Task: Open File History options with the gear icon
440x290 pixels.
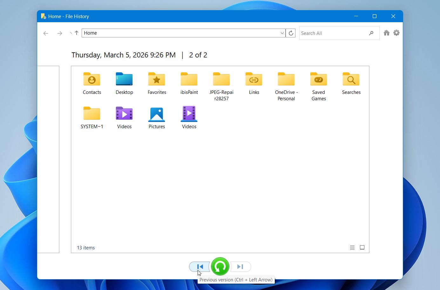Action: coord(396,33)
